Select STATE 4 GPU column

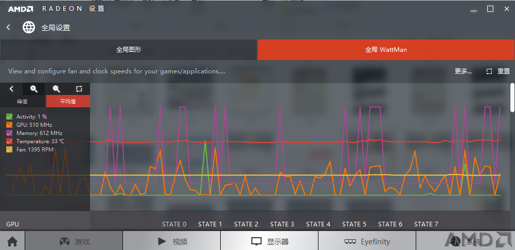click(318, 224)
